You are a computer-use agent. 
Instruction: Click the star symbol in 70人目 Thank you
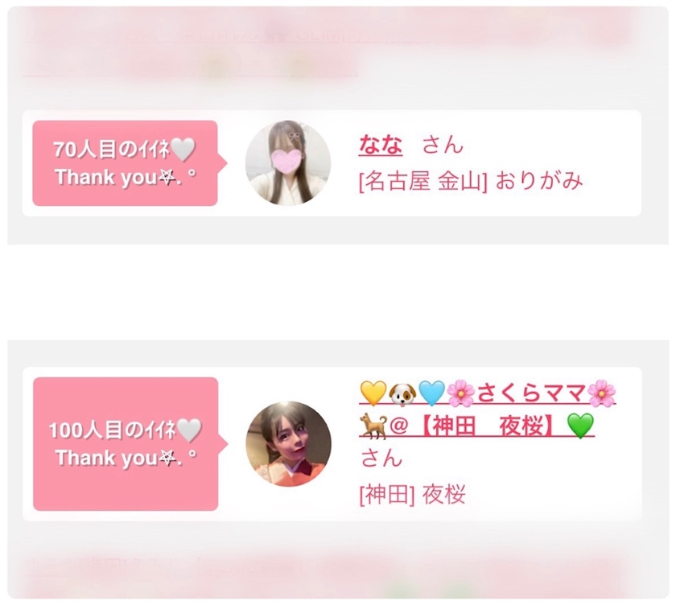(167, 177)
